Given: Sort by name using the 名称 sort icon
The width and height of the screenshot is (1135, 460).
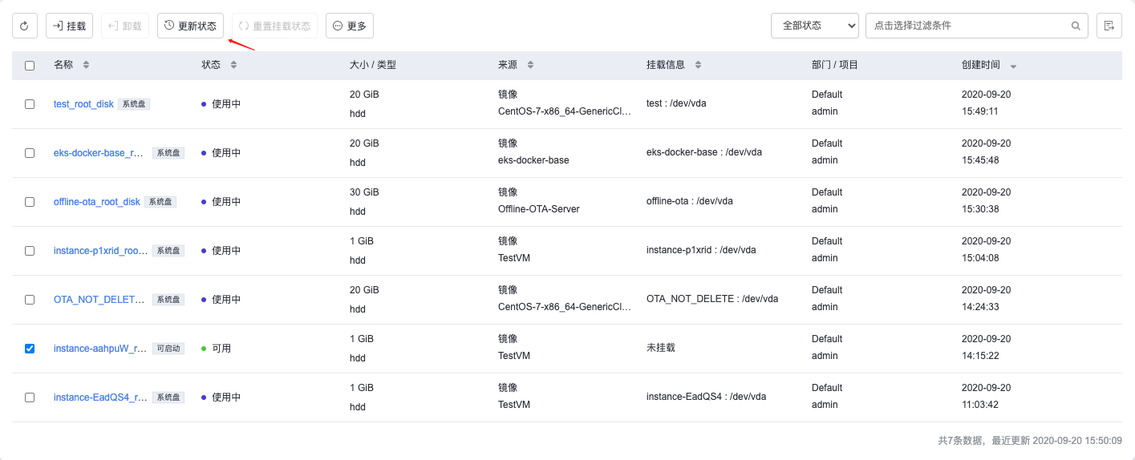Looking at the screenshot, I should (87, 65).
